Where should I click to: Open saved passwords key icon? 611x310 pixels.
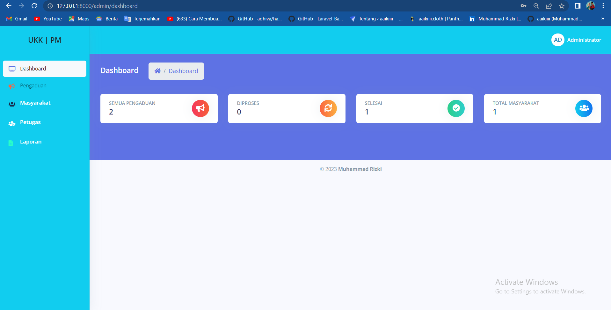click(523, 6)
